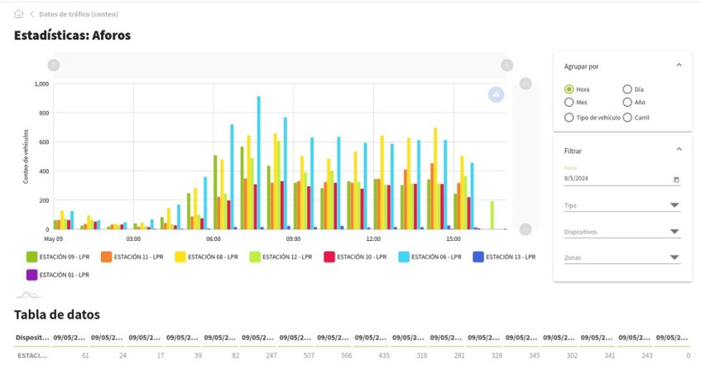Select the Mes grouping option

pyautogui.click(x=569, y=102)
